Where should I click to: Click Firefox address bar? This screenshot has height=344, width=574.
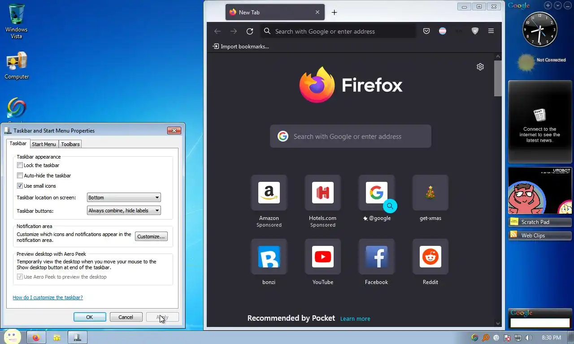(x=337, y=31)
